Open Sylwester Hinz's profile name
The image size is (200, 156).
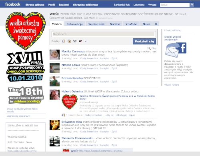72,122
